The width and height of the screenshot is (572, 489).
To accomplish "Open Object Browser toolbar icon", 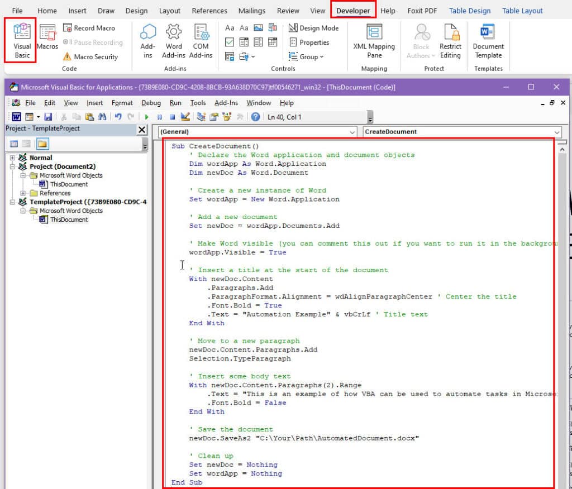I will pos(227,117).
